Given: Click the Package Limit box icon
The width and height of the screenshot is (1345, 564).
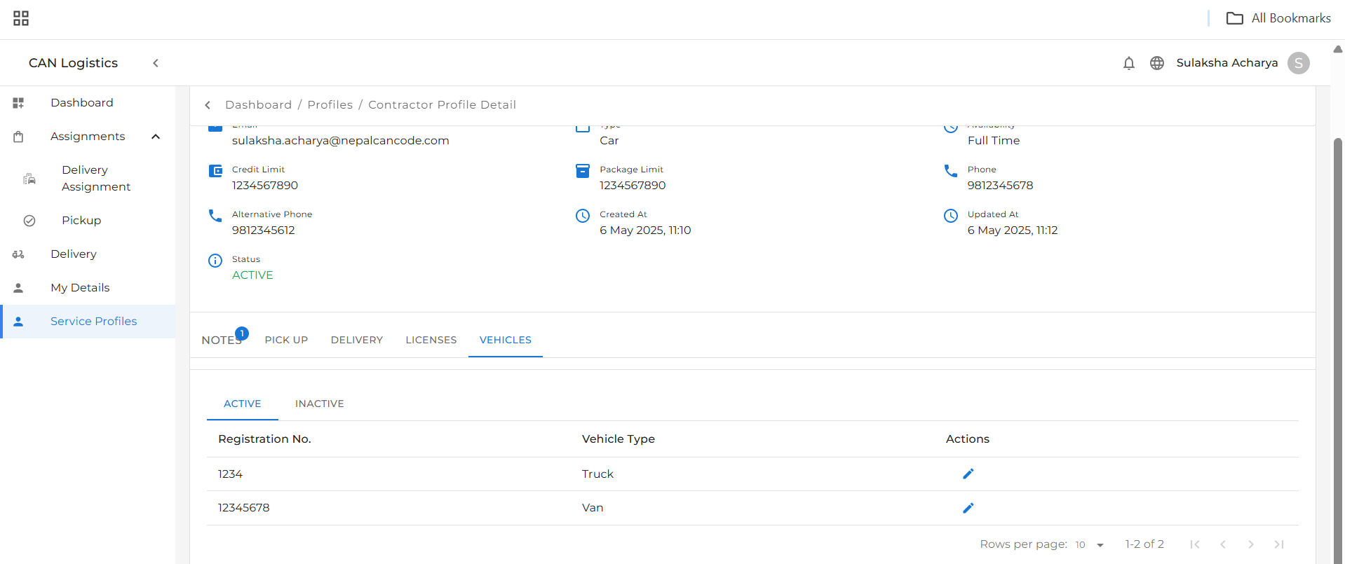Looking at the screenshot, I should pos(583,171).
